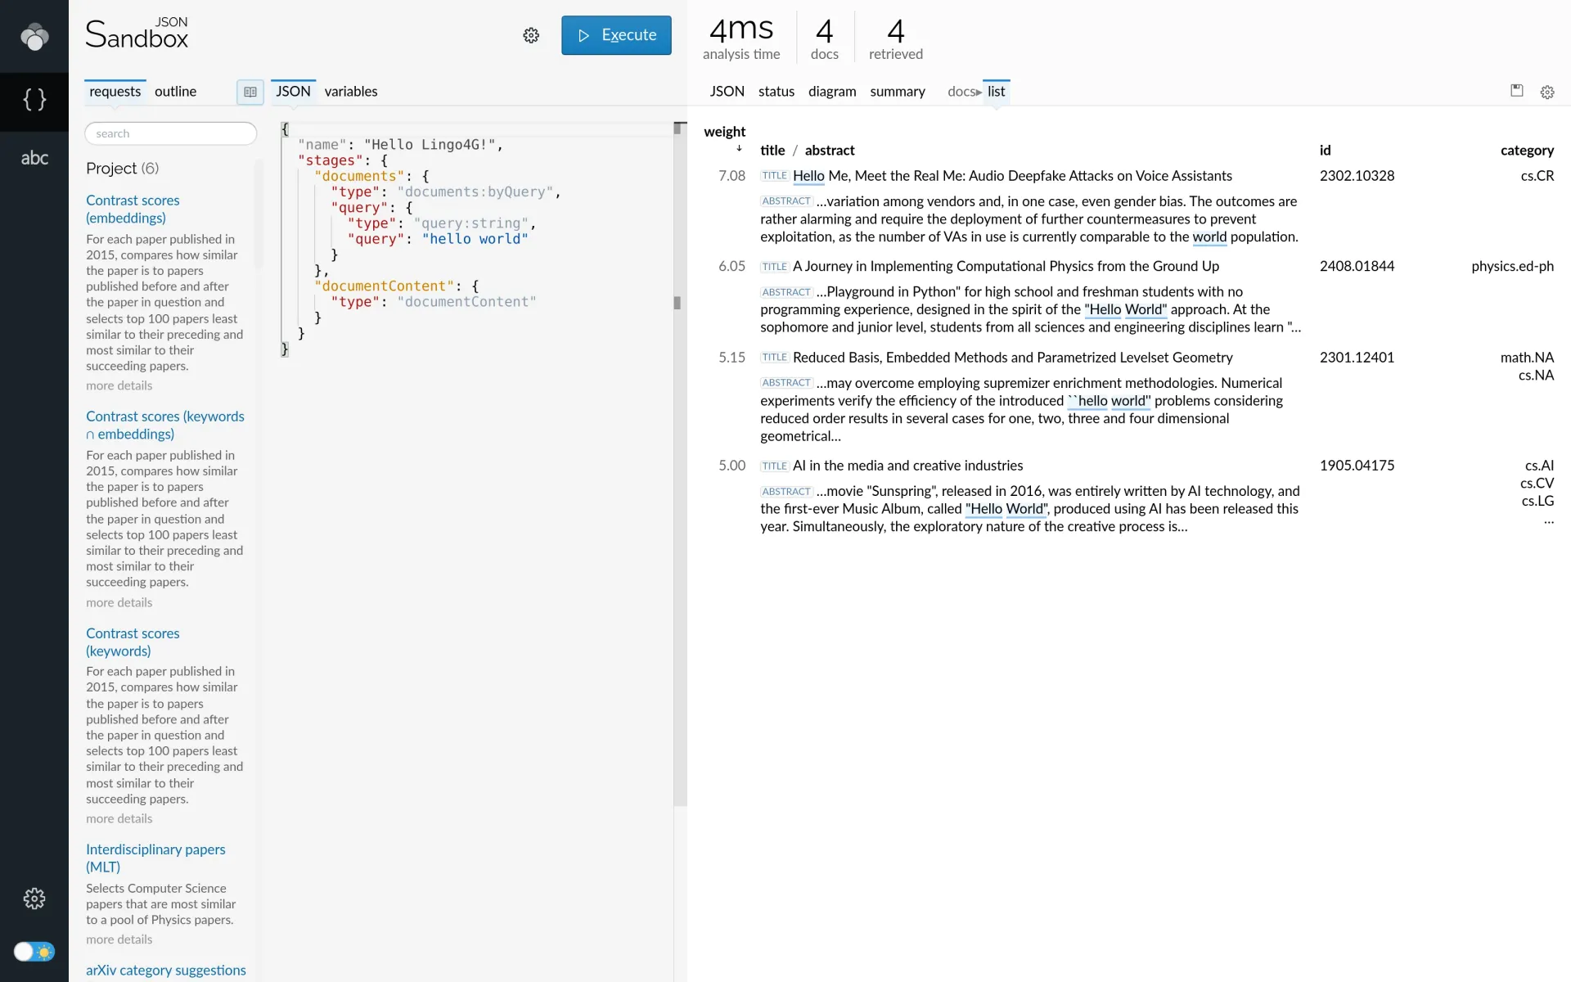Click the "documents:byQuery" type value
Viewport: 1571px width, 982px height.
(x=475, y=192)
